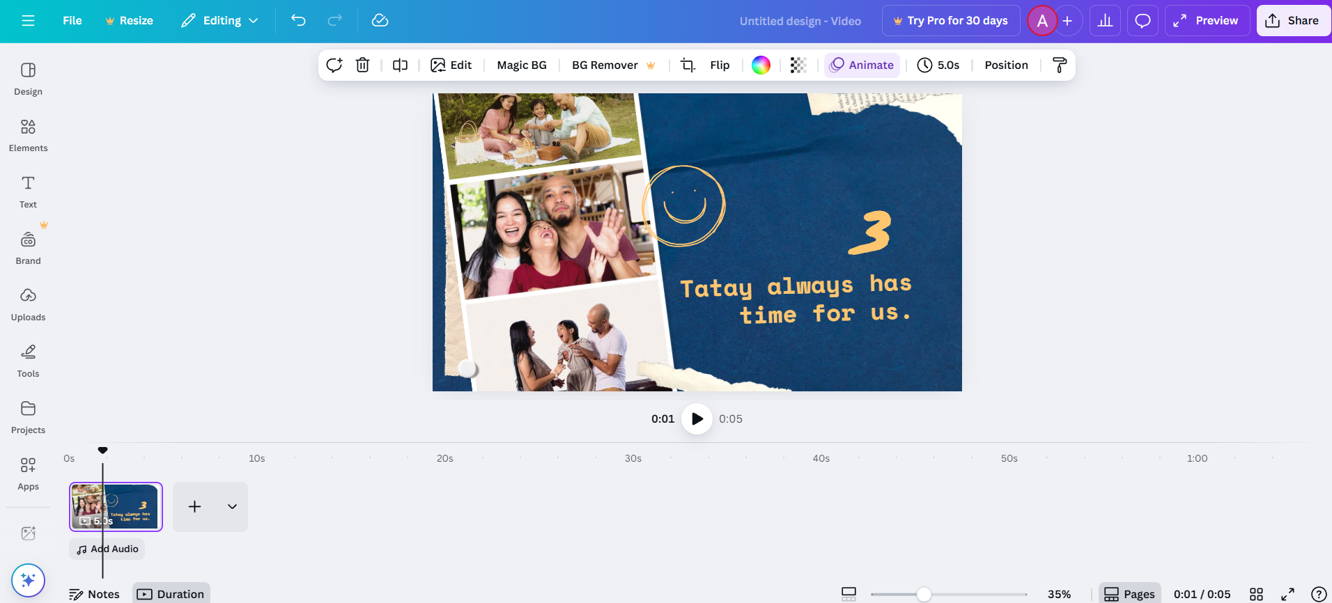Open the Projects panel
The height and width of the screenshot is (603, 1332).
[x=28, y=417]
